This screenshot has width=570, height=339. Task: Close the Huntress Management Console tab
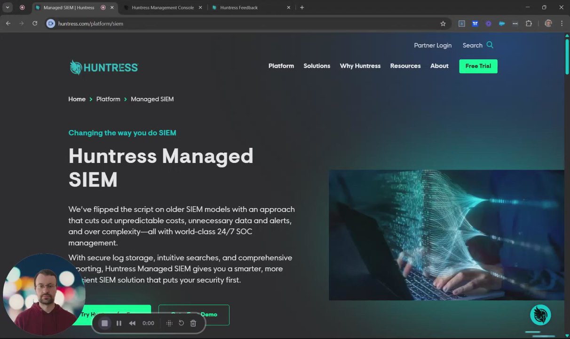click(200, 8)
